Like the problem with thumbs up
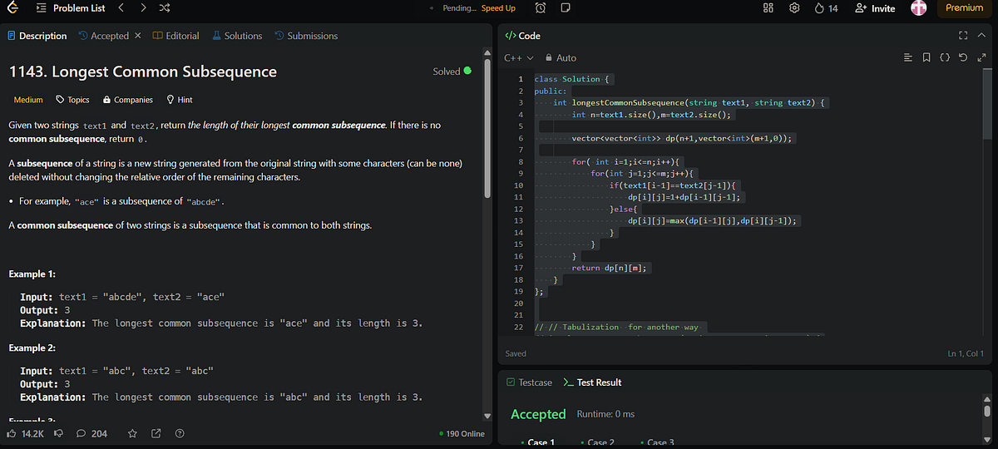This screenshot has height=449, width=998. [x=12, y=433]
